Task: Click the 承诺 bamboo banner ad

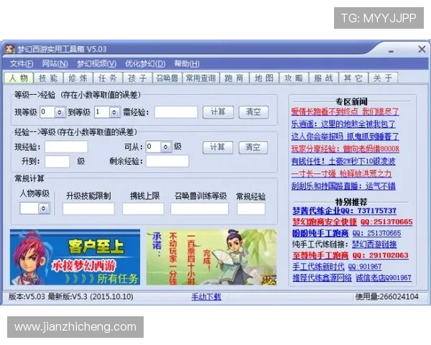Action: (x=211, y=257)
